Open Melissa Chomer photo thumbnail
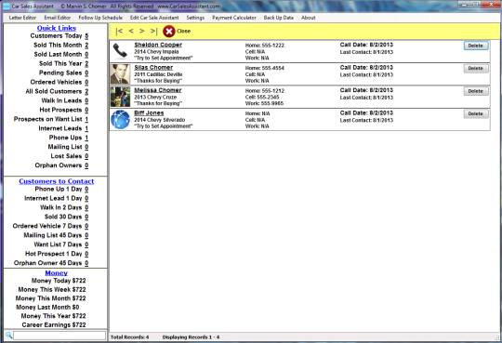 coord(120,97)
